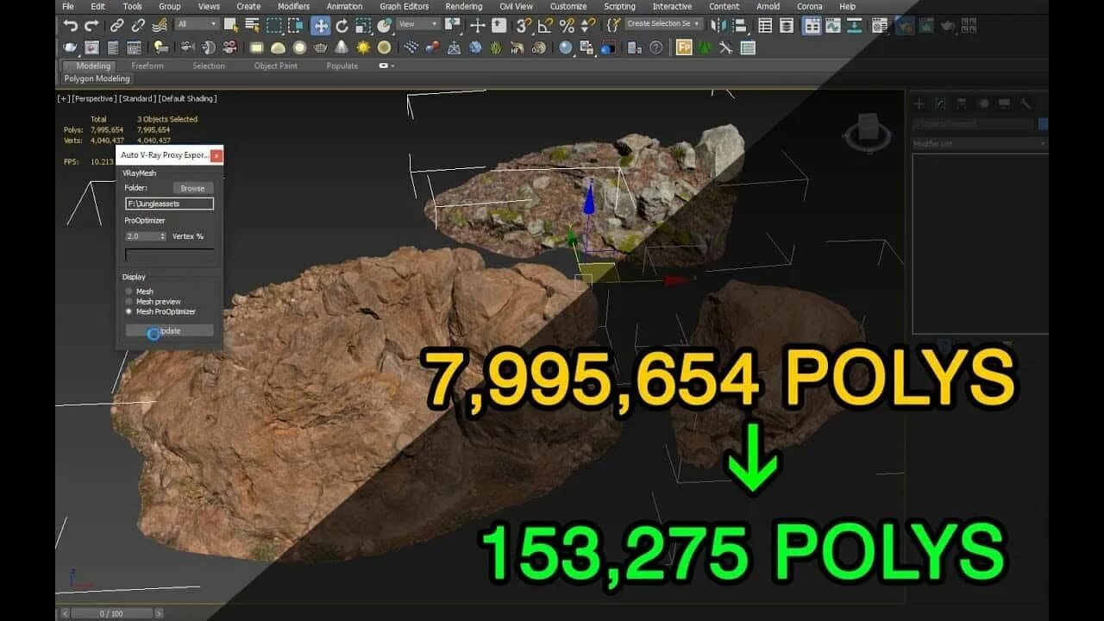Close the Auto V-Ray Proxy Exporter dialog
The width and height of the screenshot is (1104, 621).
(x=216, y=155)
